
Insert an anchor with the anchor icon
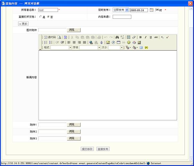coord(101,42)
